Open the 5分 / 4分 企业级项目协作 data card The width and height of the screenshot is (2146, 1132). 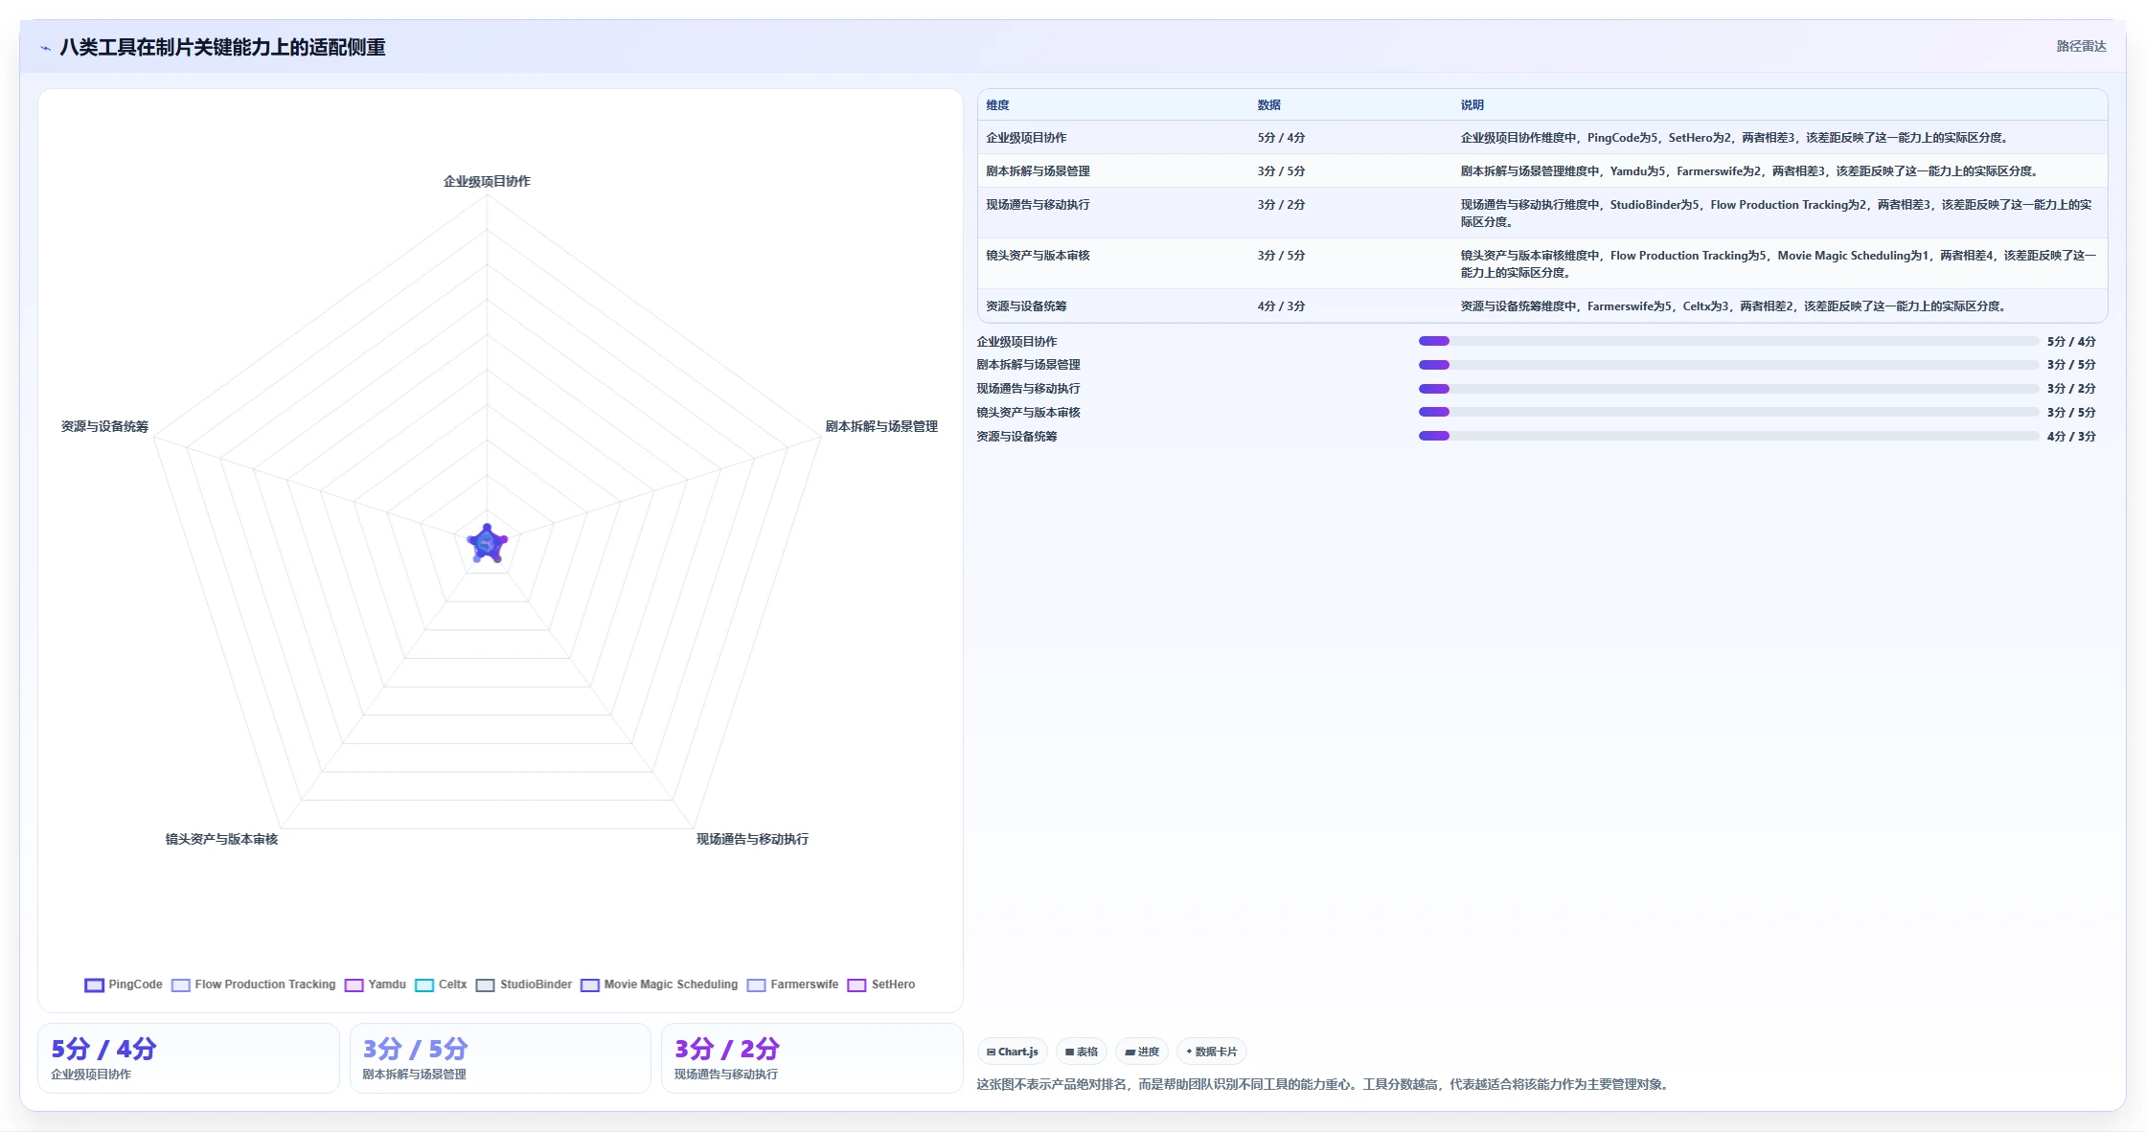189,1058
